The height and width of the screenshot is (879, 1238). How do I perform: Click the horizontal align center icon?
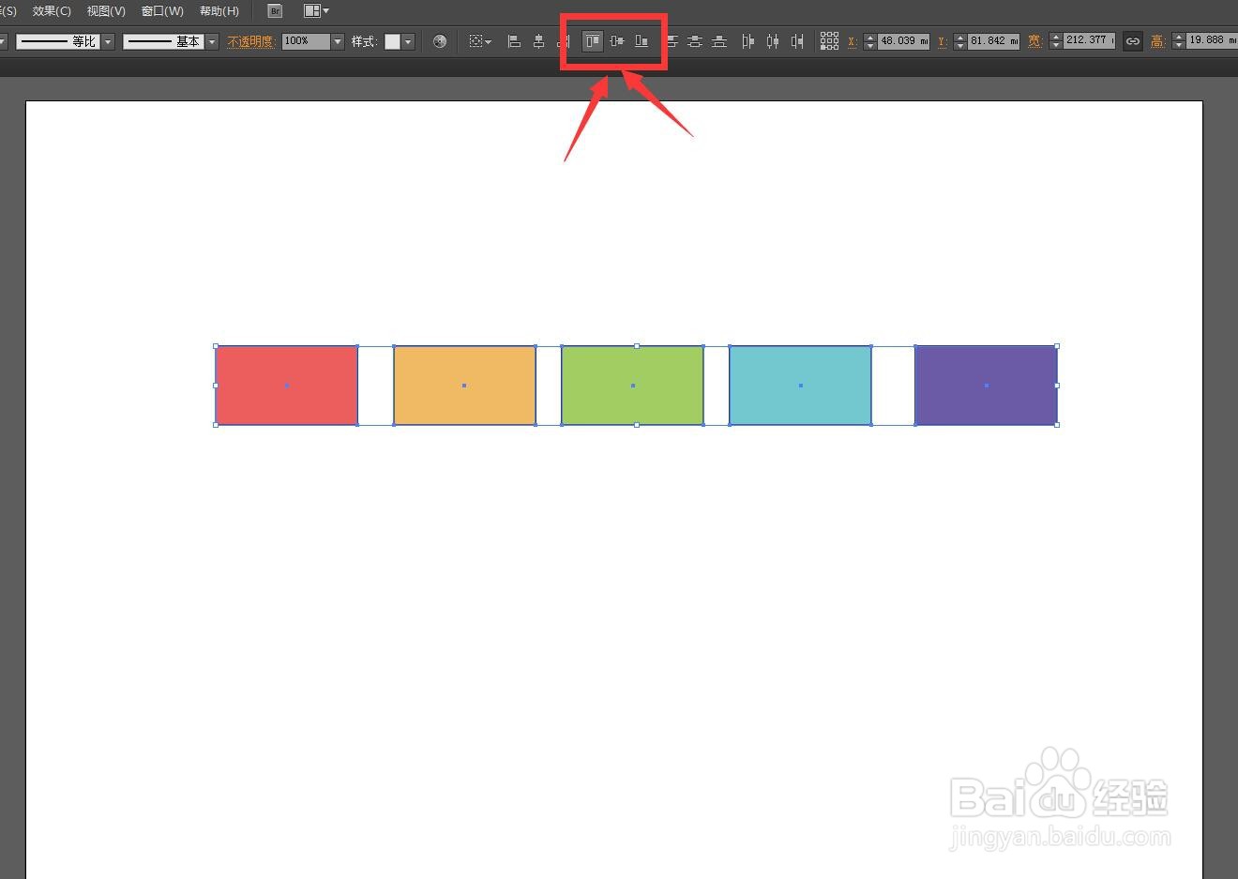click(x=539, y=40)
